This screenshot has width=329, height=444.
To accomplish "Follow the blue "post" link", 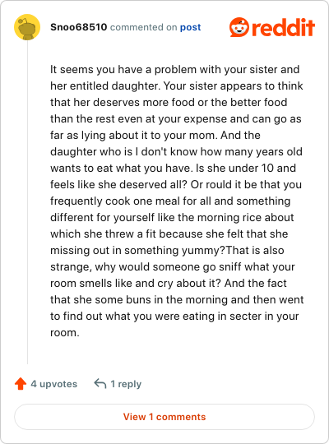I will [x=191, y=27].
